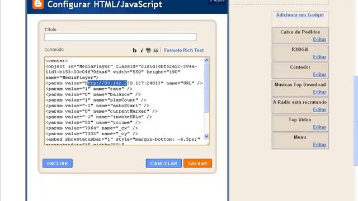Click the 'embed showstatusbar' line
358x201 pixels.
[123, 139]
